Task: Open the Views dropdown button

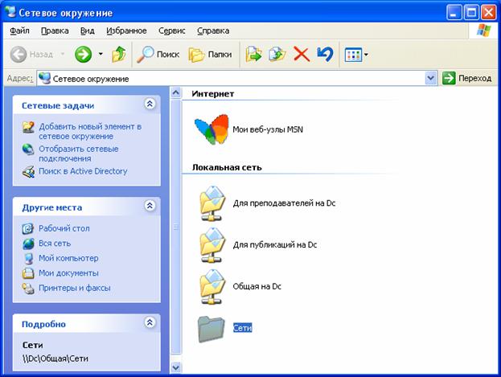Action: pos(356,55)
